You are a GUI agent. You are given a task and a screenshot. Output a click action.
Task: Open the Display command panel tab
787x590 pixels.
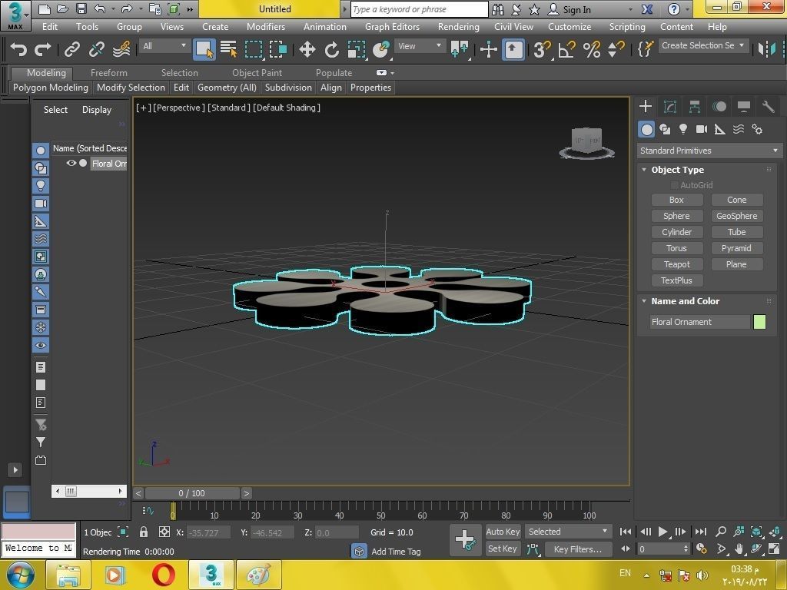coord(744,106)
